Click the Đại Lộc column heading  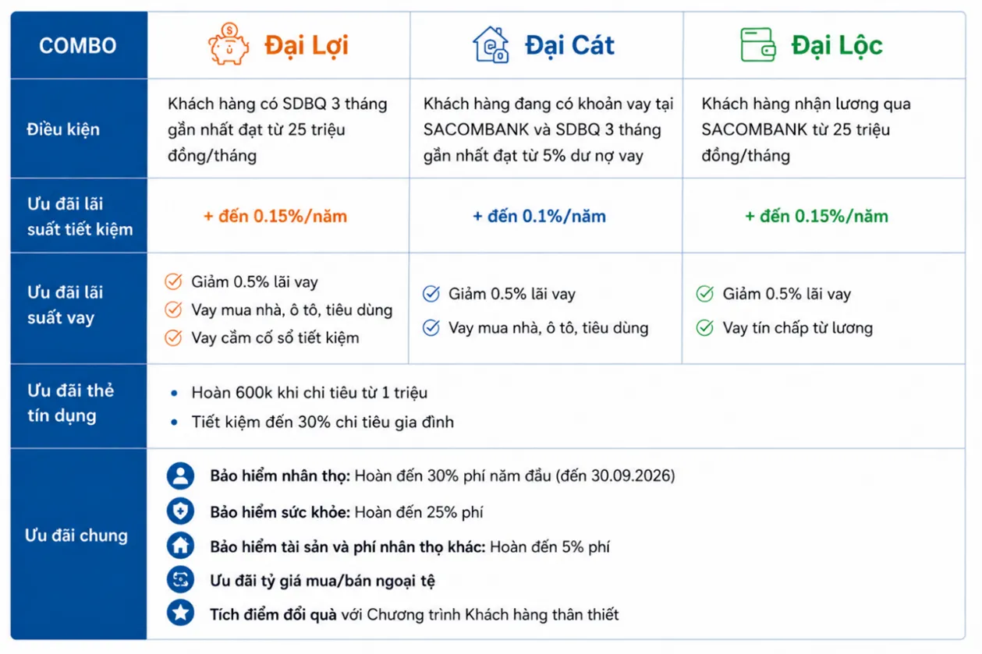[x=837, y=45]
